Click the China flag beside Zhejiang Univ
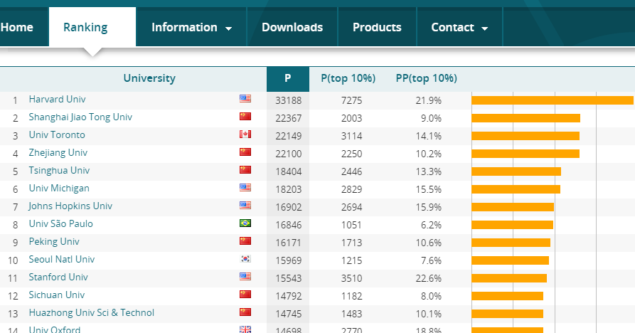635x333 pixels. (245, 152)
